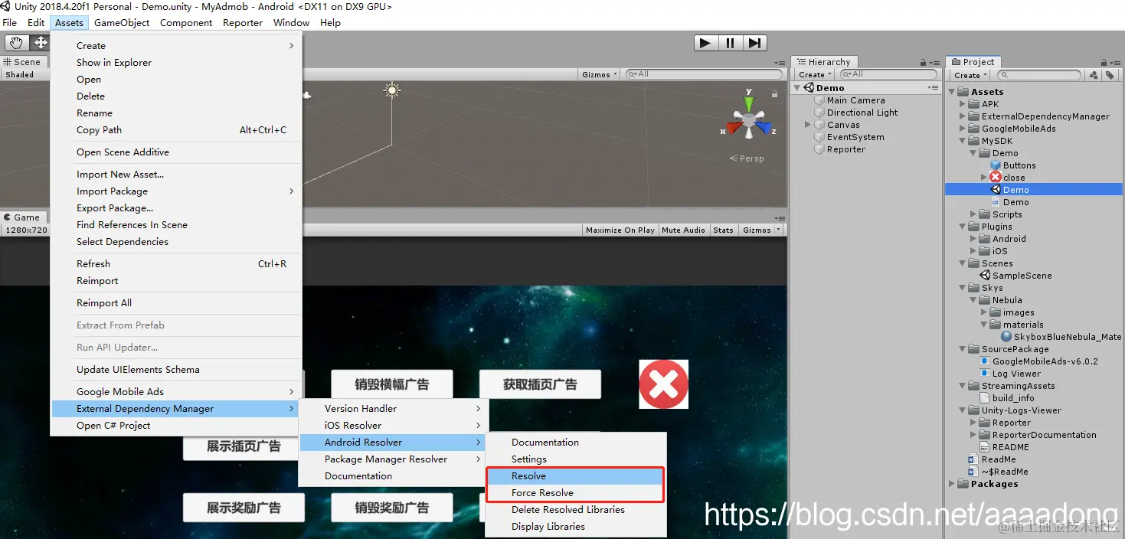Click 获取插页广告 button in Game view
The height and width of the screenshot is (539, 1125).
coord(540,384)
